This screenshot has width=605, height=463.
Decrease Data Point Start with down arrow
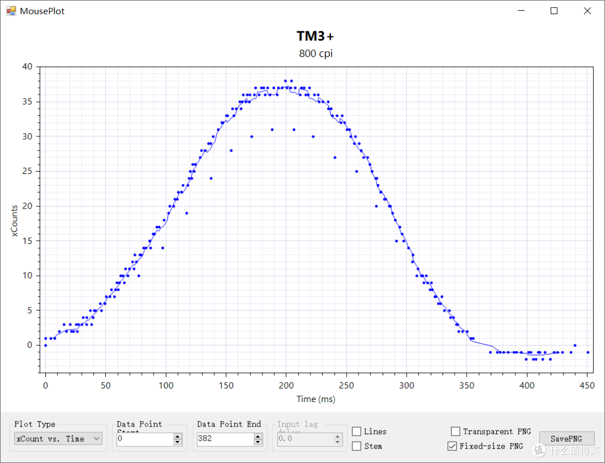178,442
